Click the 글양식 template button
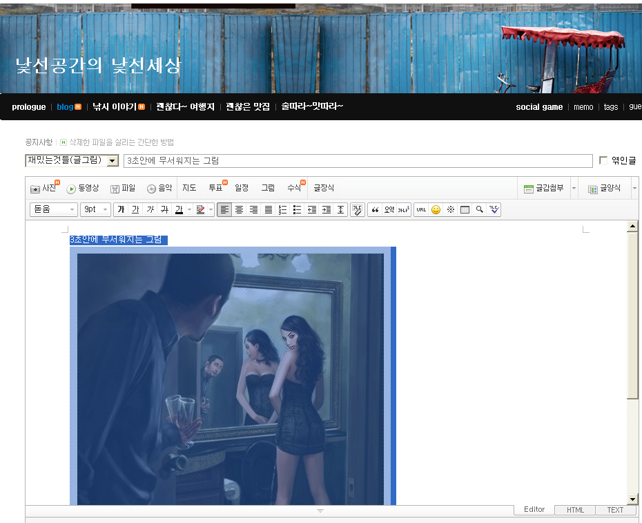The image size is (642, 523). pyautogui.click(x=604, y=188)
